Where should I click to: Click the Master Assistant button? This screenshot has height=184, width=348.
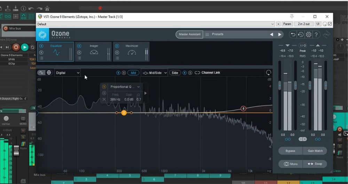pyautogui.click(x=190, y=34)
